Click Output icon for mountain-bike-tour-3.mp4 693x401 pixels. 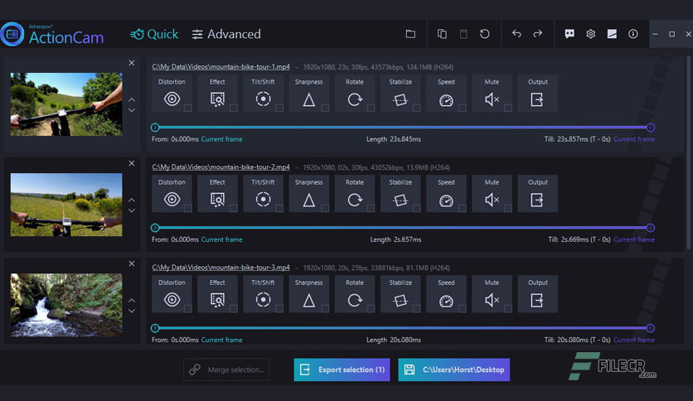pos(537,300)
